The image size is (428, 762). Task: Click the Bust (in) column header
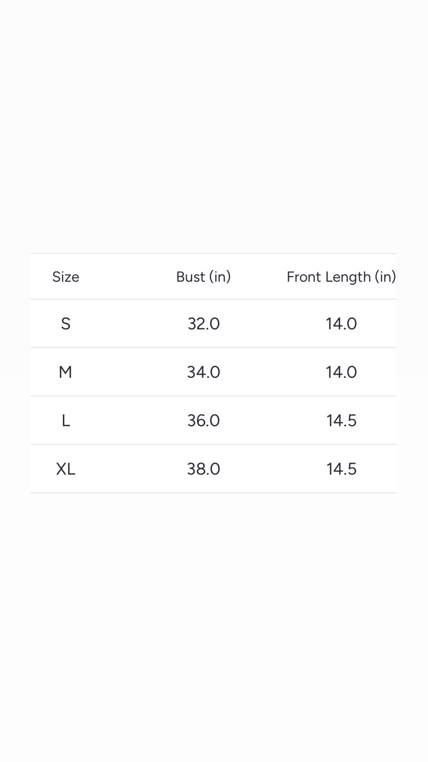click(x=203, y=277)
